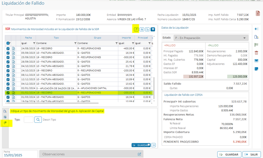
Task: Click the transfer arrows icon in the lower left panel
Action: coord(5,123)
